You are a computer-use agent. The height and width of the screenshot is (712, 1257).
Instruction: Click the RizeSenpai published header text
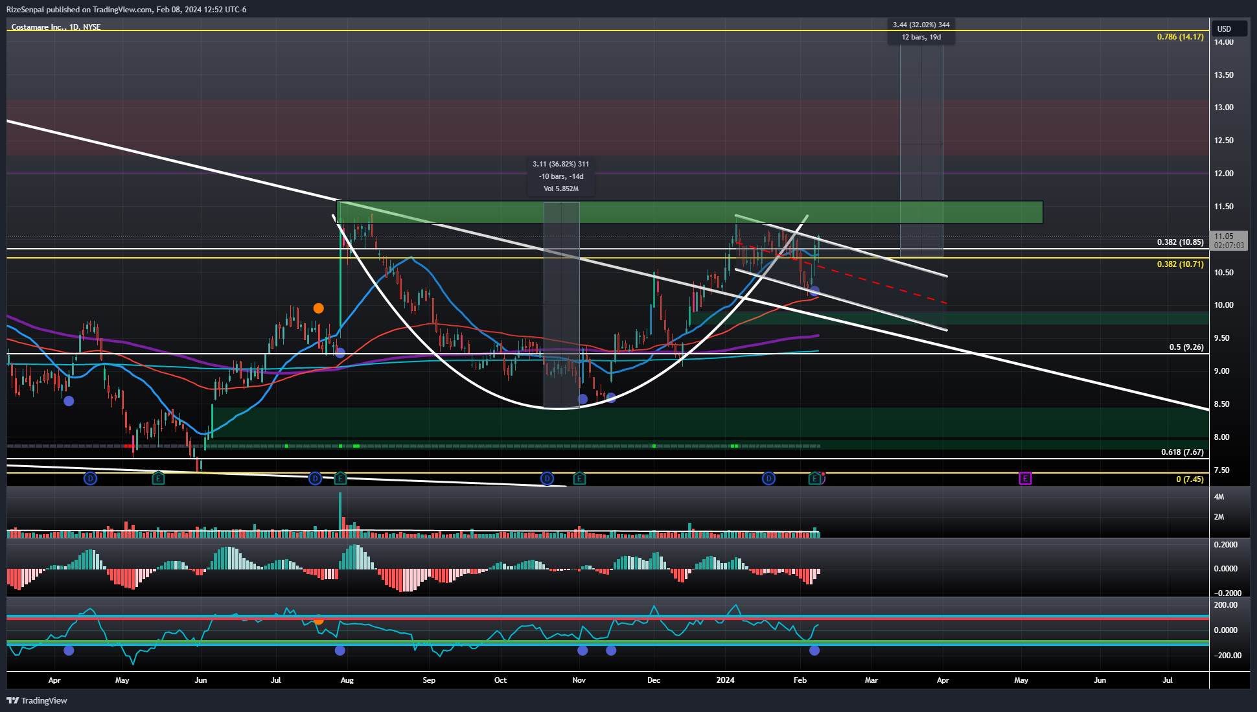126,10
